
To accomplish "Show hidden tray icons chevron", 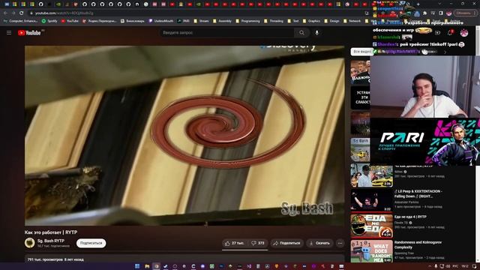I will point(430,266).
